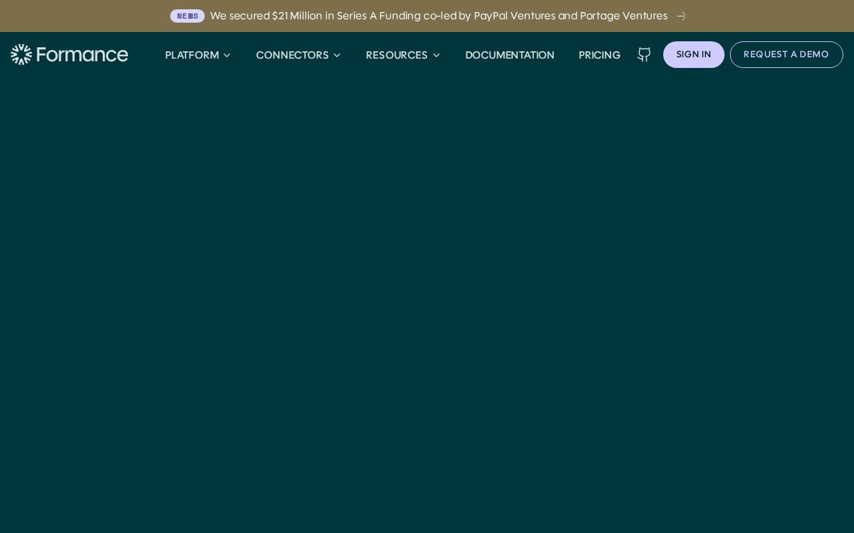Click the arrow icon in the news banner
The height and width of the screenshot is (533, 854).
tap(681, 16)
